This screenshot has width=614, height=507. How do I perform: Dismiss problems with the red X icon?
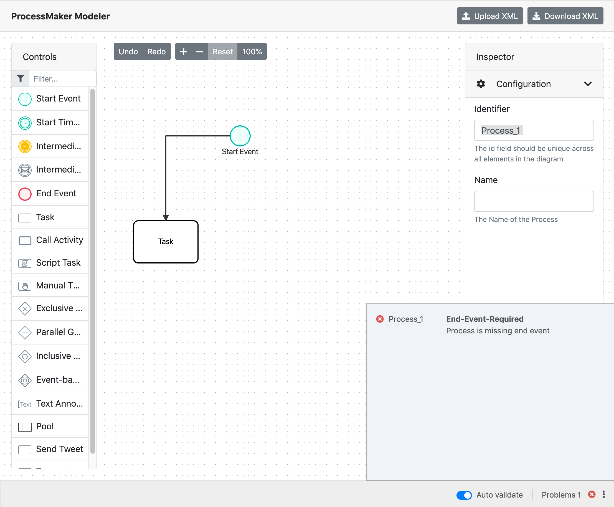tap(592, 495)
